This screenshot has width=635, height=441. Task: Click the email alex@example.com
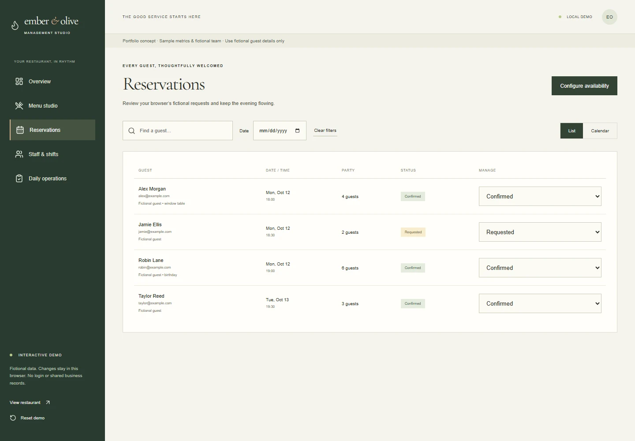pos(154,196)
